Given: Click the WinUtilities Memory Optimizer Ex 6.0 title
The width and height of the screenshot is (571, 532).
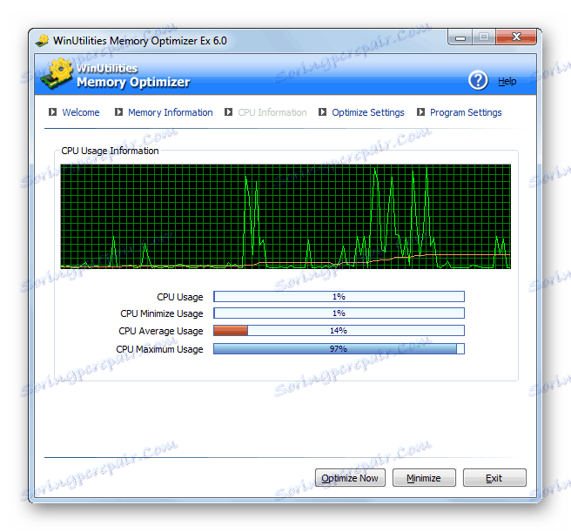Looking at the screenshot, I should (140, 40).
